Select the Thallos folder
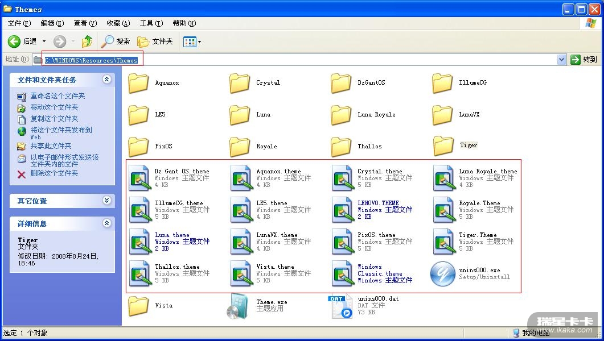The width and height of the screenshot is (604, 341). pos(356,147)
